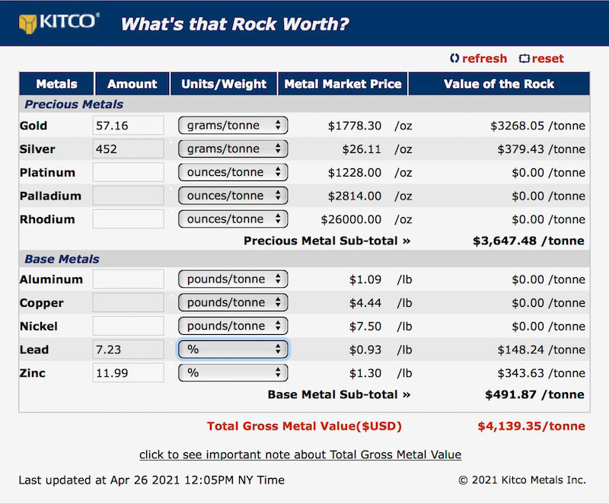Viewport: 609px width, 504px height.
Task: Click the Rhodium metal label
Action: click(x=47, y=219)
